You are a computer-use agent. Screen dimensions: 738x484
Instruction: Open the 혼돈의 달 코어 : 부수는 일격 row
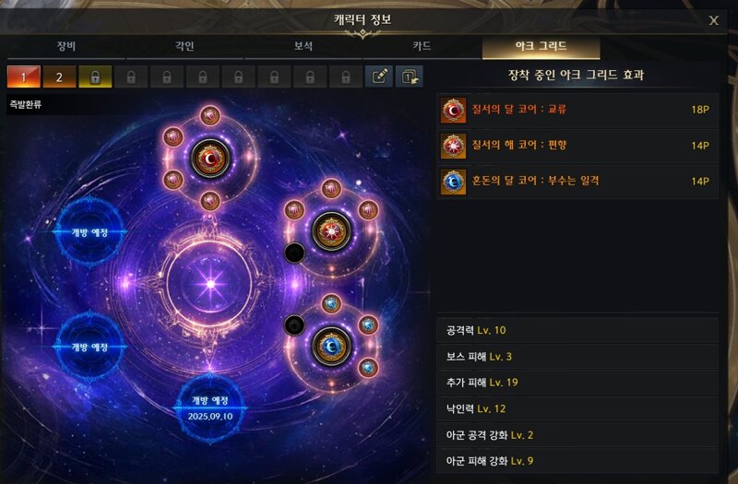tap(577, 182)
